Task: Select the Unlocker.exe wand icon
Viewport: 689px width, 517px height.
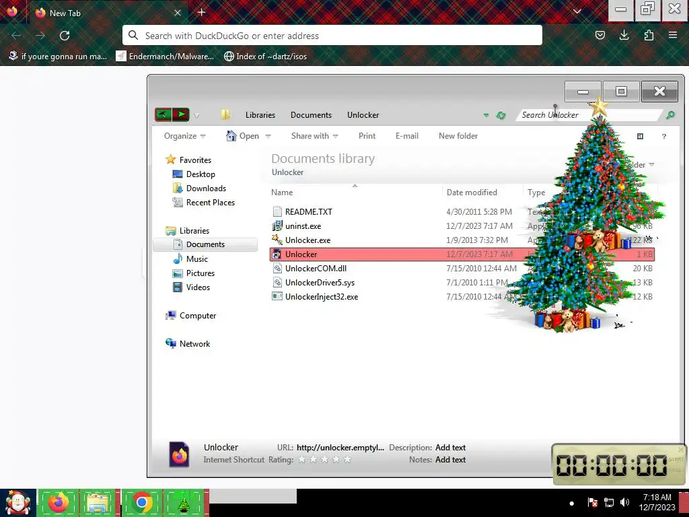Action: pos(277,240)
